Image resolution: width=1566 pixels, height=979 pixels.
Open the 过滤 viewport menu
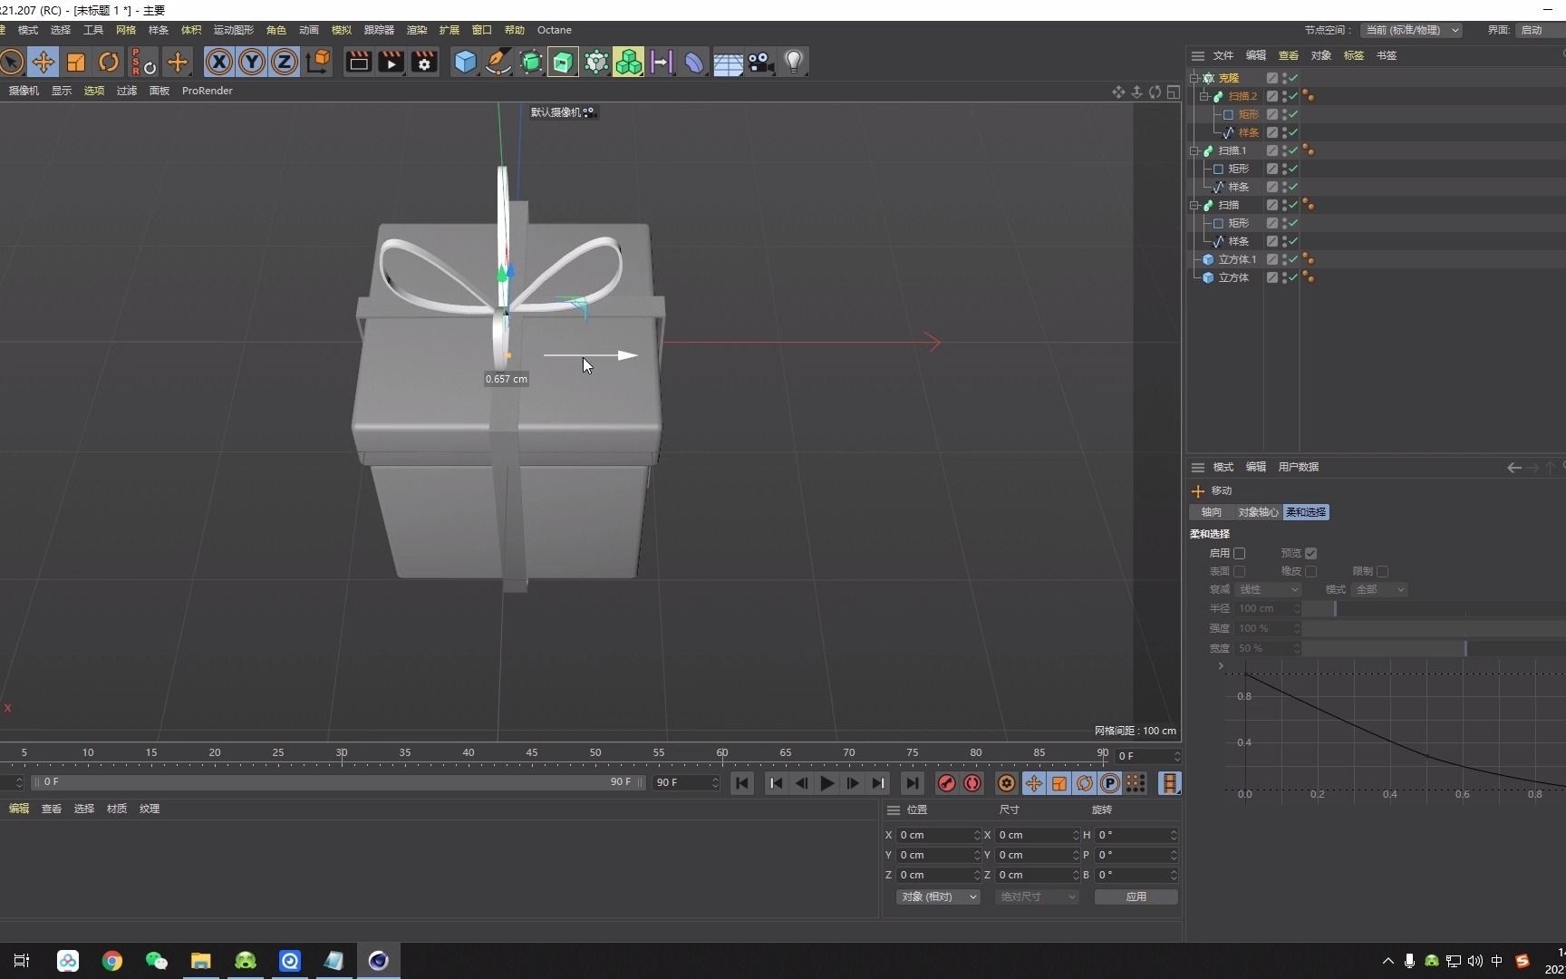click(x=127, y=91)
